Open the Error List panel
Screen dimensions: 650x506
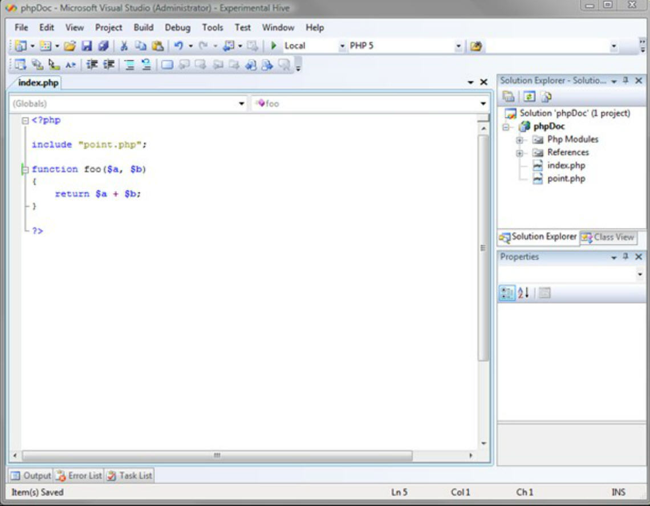79,475
